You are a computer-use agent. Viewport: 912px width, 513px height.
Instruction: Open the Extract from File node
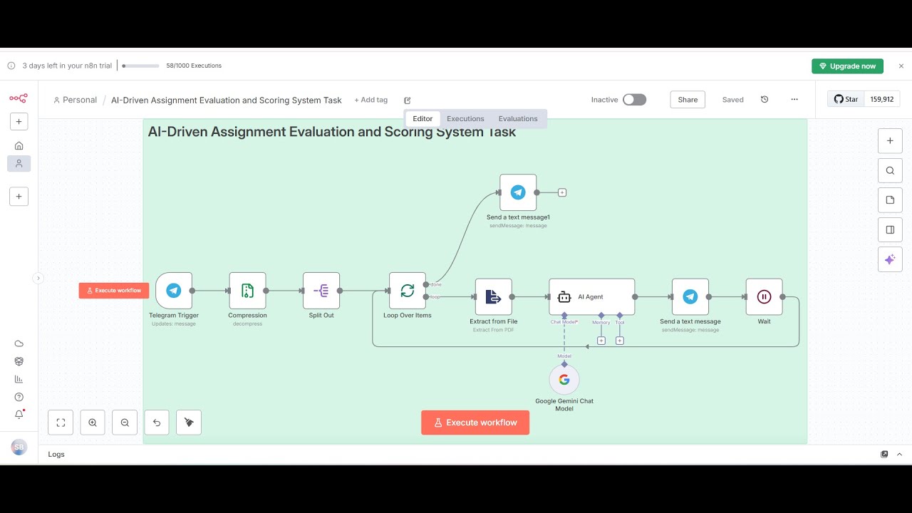pos(494,296)
